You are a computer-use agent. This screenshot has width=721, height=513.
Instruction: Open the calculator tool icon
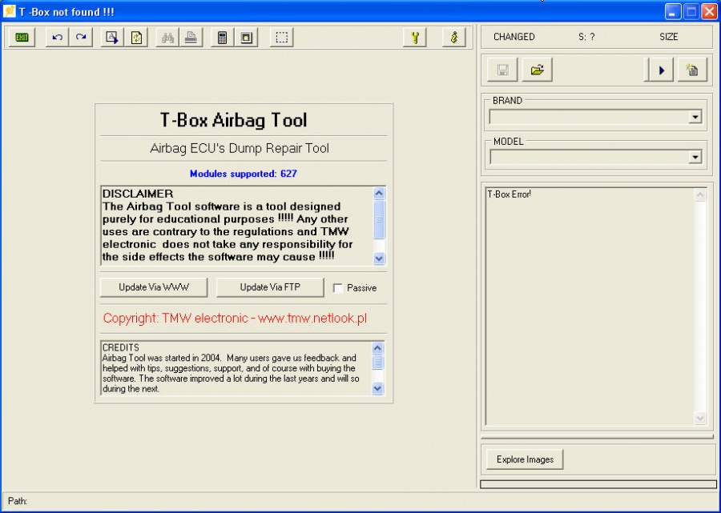point(223,37)
